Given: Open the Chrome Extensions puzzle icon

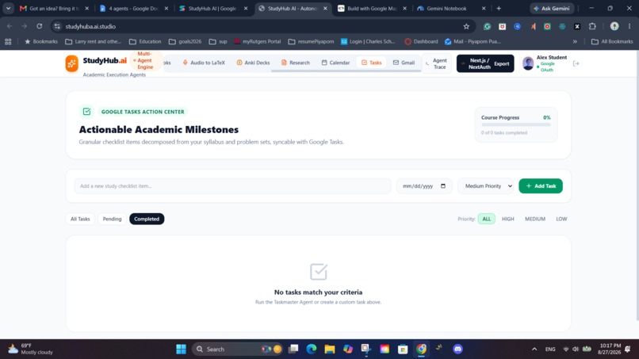Looking at the screenshot, I should click(592, 26).
